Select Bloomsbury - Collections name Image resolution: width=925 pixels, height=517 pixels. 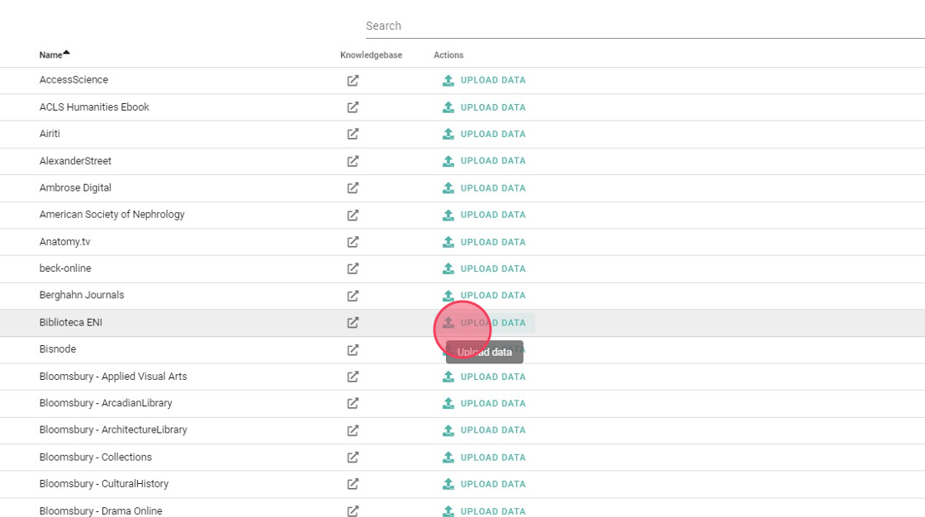point(96,457)
